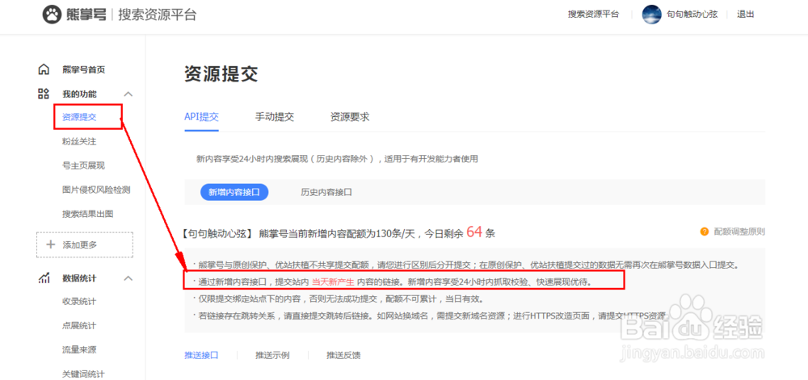Click the 我的功能 section label

click(79, 94)
